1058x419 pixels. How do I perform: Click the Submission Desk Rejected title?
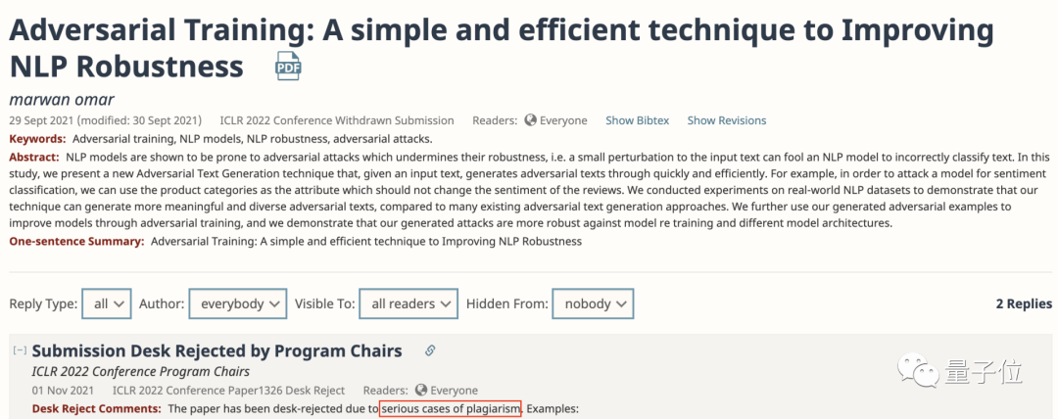[216, 350]
